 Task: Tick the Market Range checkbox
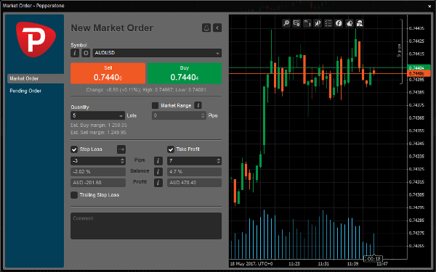click(x=156, y=105)
